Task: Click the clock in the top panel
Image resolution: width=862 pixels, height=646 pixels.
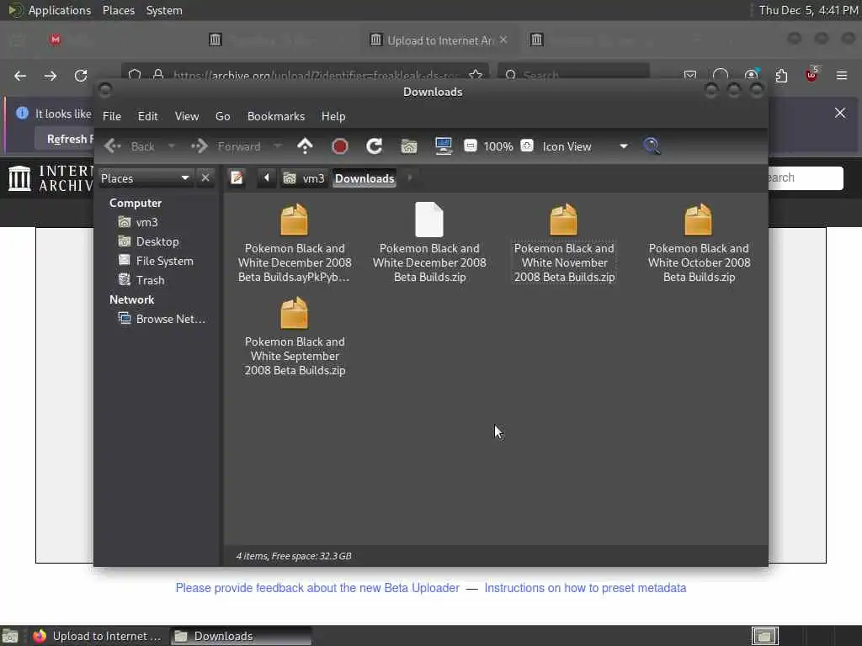Action: [x=808, y=10]
